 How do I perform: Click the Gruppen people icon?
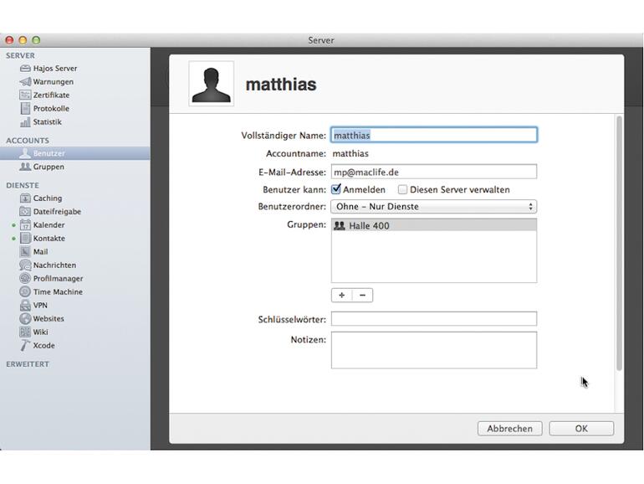click(25, 167)
